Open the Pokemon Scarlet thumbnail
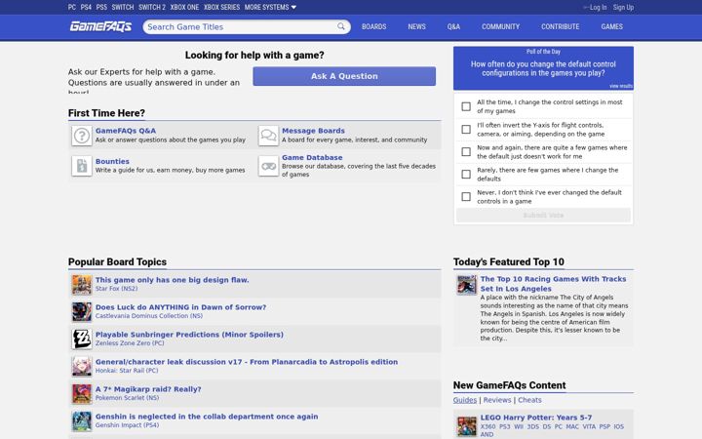The width and height of the screenshot is (702, 439). pos(82,394)
